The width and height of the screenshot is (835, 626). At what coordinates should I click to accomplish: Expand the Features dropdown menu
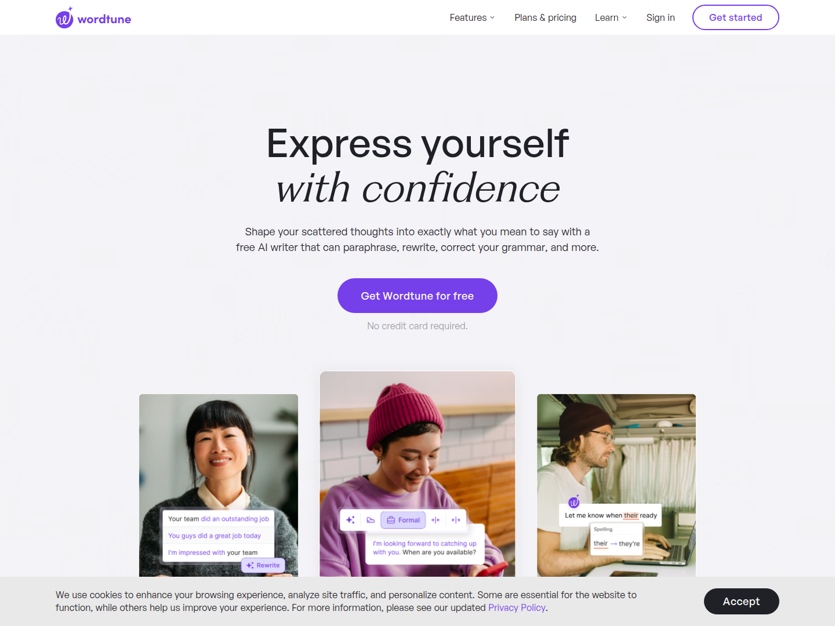[472, 17]
